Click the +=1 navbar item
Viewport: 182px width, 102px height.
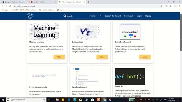click(x=100, y=16)
